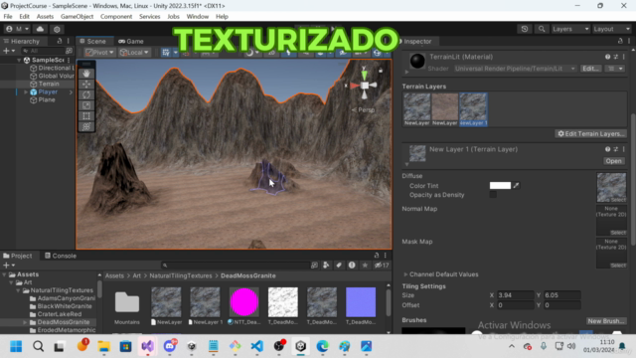This screenshot has height=358, width=636.
Task: Open File Explorer from taskbar
Action: click(103, 346)
